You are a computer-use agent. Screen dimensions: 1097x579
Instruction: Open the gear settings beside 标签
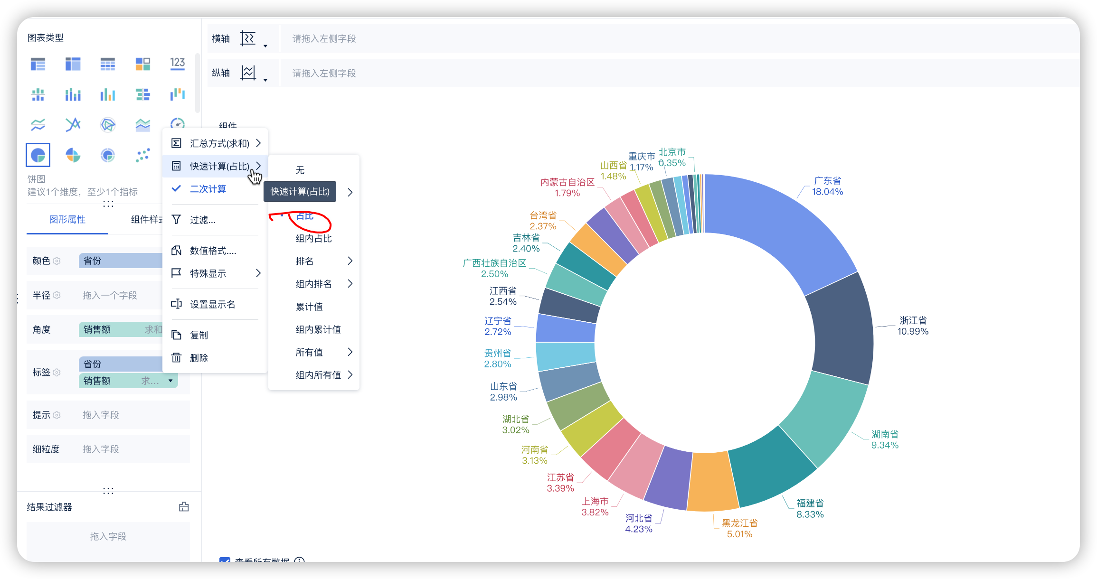[57, 373]
